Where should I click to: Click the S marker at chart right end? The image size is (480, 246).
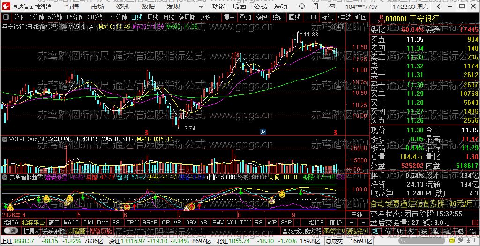pyautogui.click(x=336, y=132)
